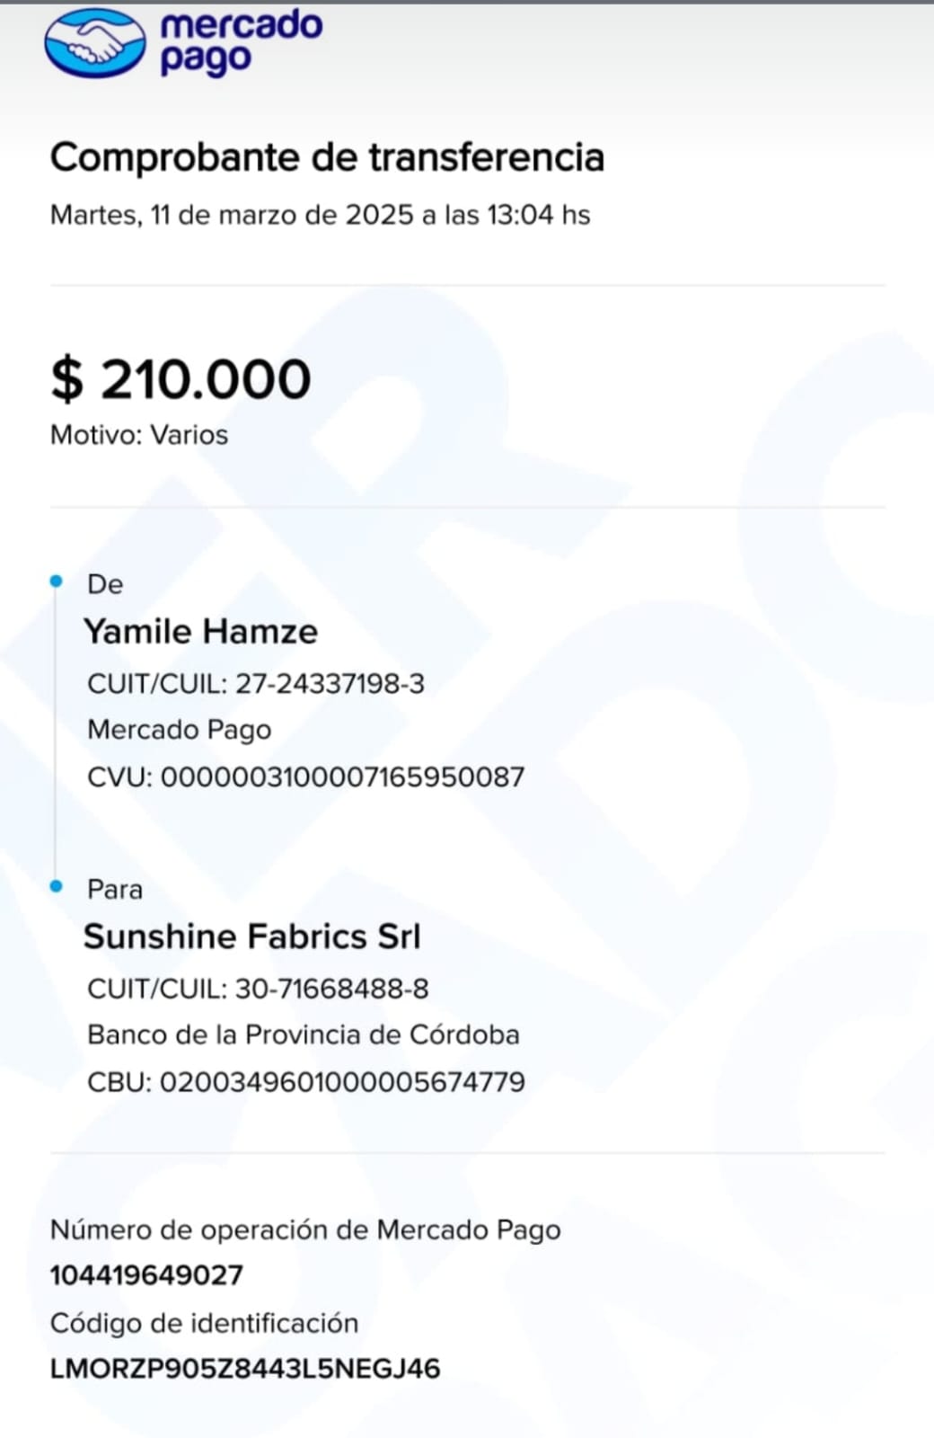Viewport: 934px width, 1438px height.
Task: Select the $ 210.000 amount
Action: point(181,378)
